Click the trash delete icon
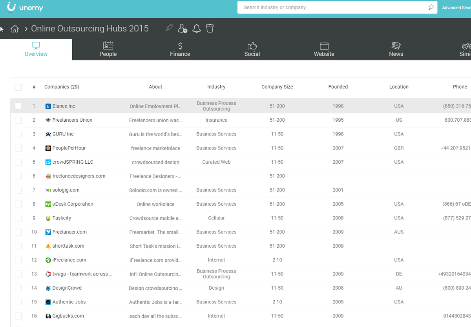The height and width of the screenshot is (327, 471). point(210,28)
